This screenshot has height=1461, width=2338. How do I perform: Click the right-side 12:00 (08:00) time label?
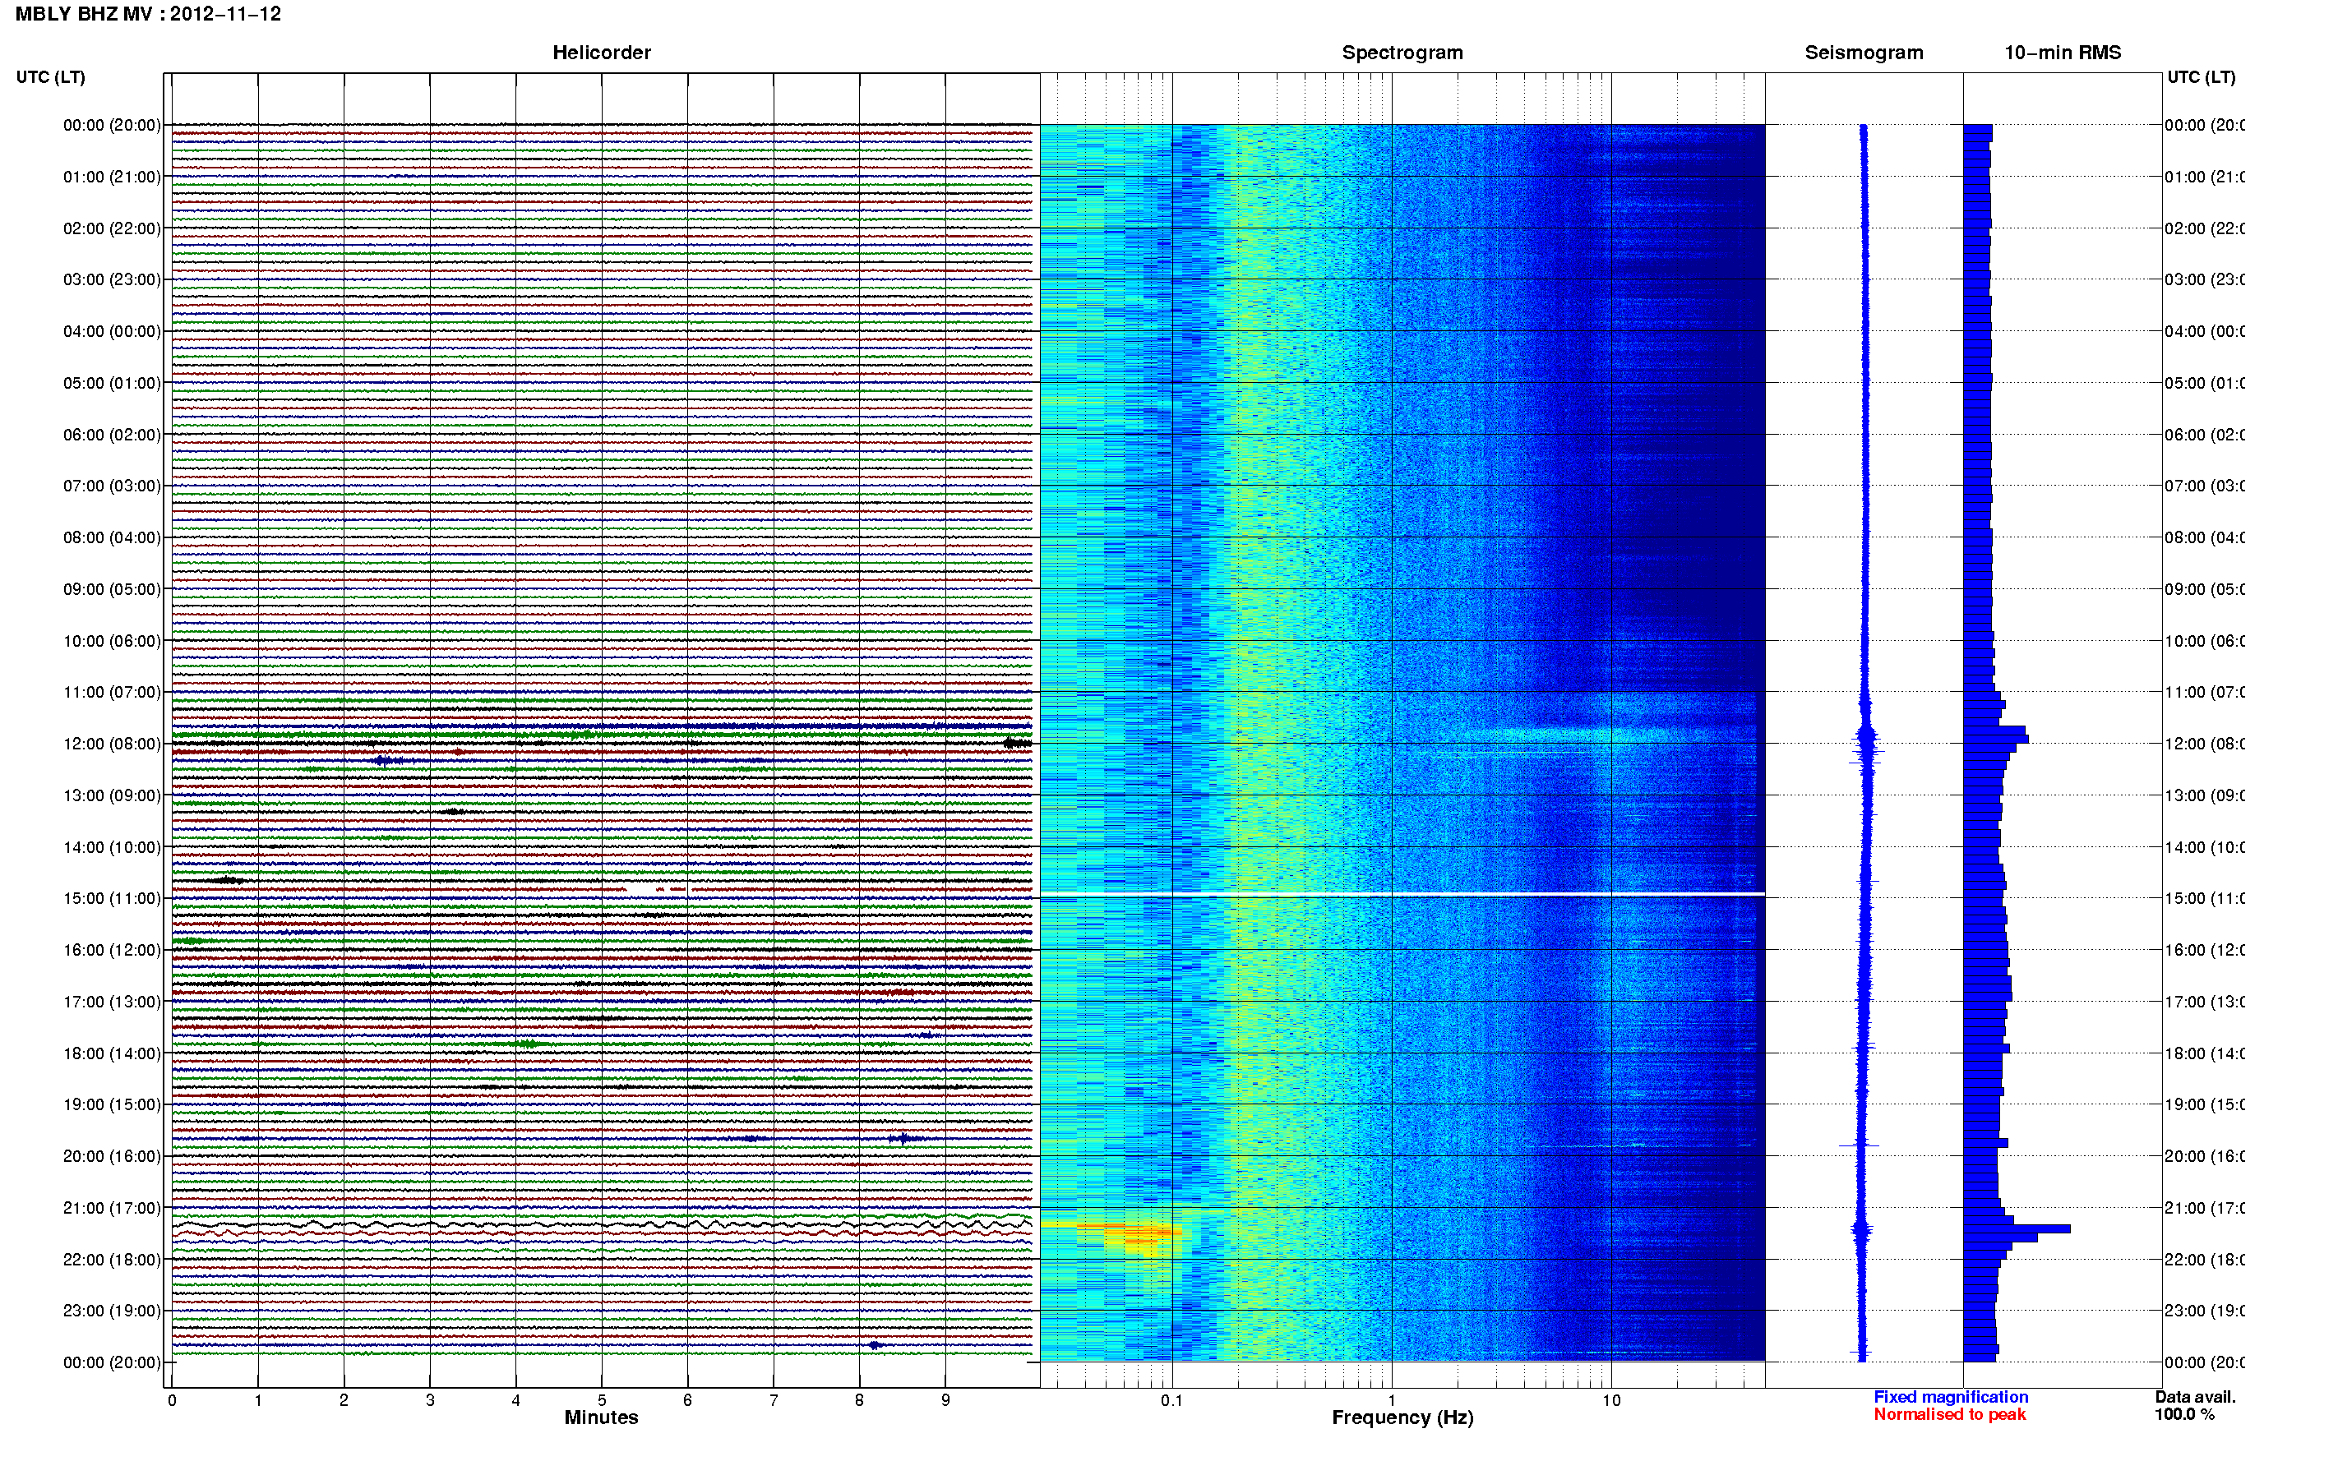click(2205, 743)
